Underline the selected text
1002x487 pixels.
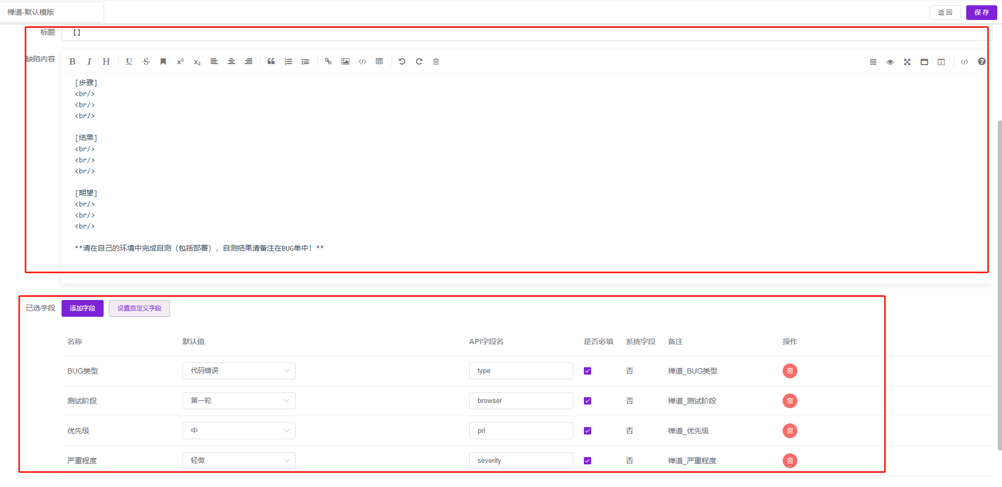pos(129,61)
